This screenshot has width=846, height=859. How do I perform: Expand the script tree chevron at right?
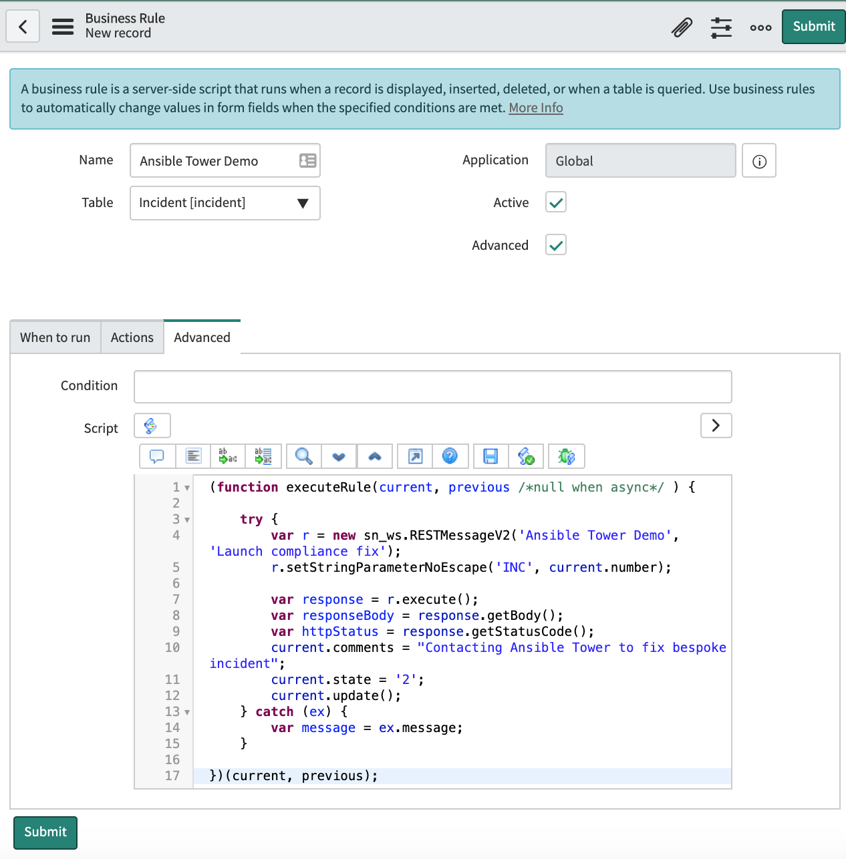coord(716,425)
